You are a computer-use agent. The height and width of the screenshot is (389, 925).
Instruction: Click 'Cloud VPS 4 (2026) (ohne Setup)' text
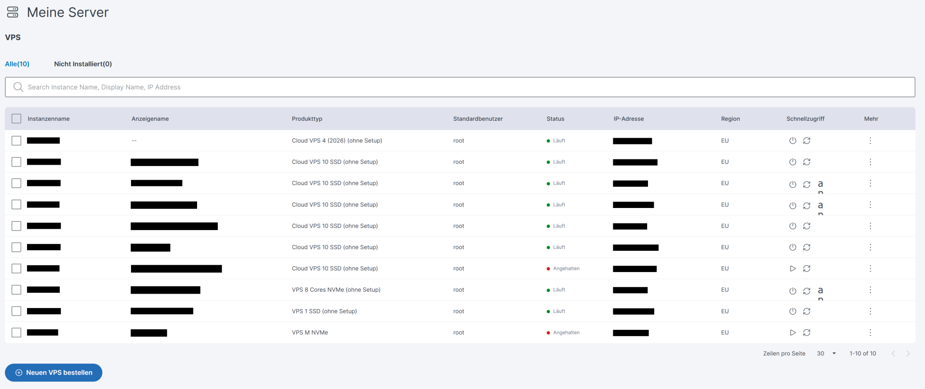tap(337, 141)
